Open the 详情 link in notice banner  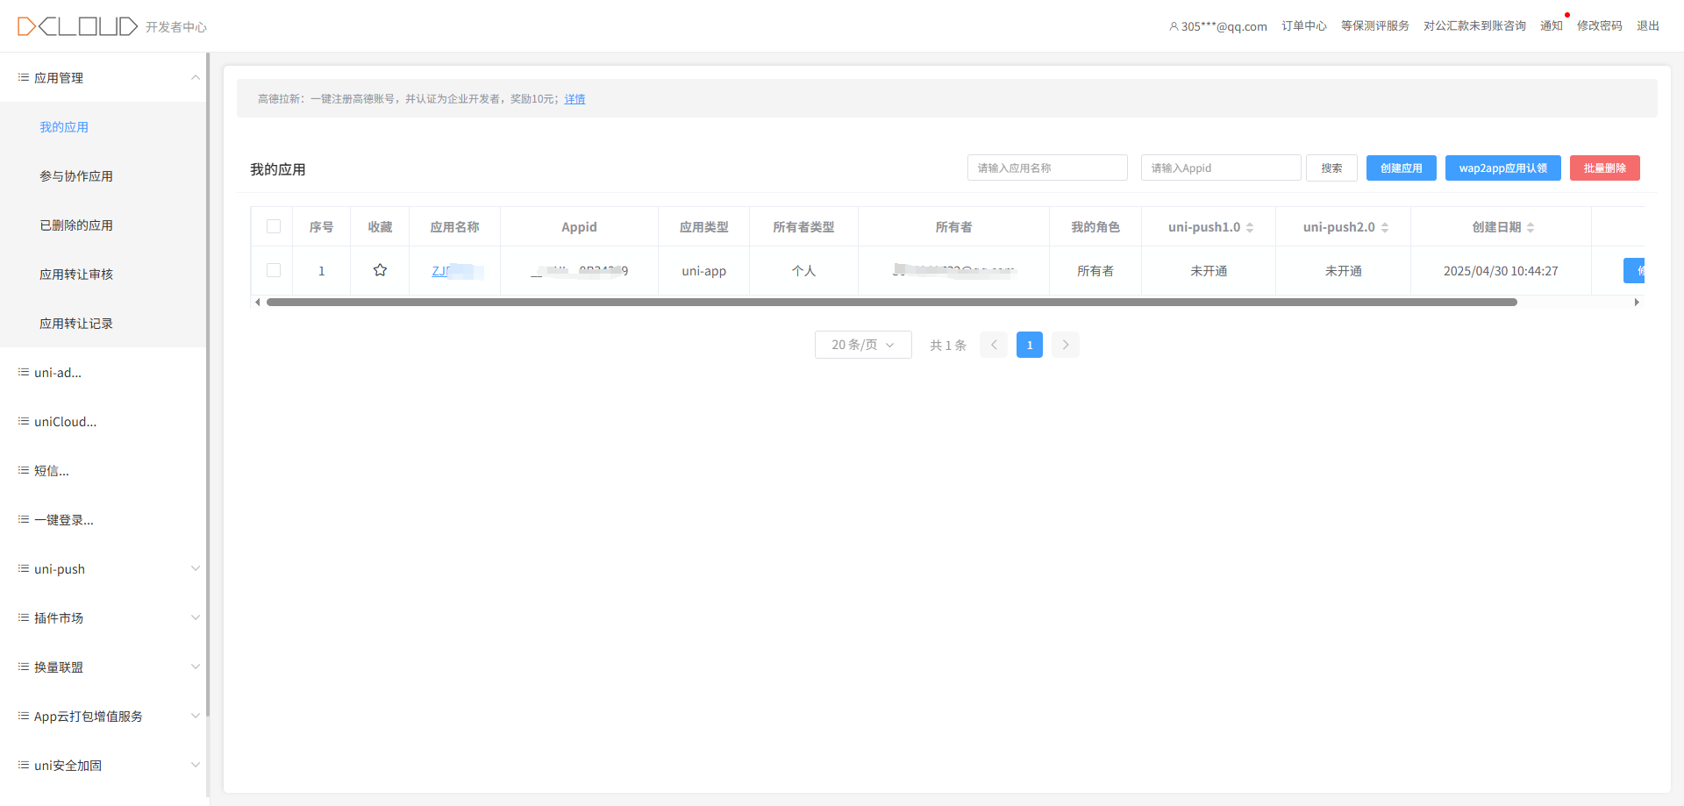(x=574, y=99)
